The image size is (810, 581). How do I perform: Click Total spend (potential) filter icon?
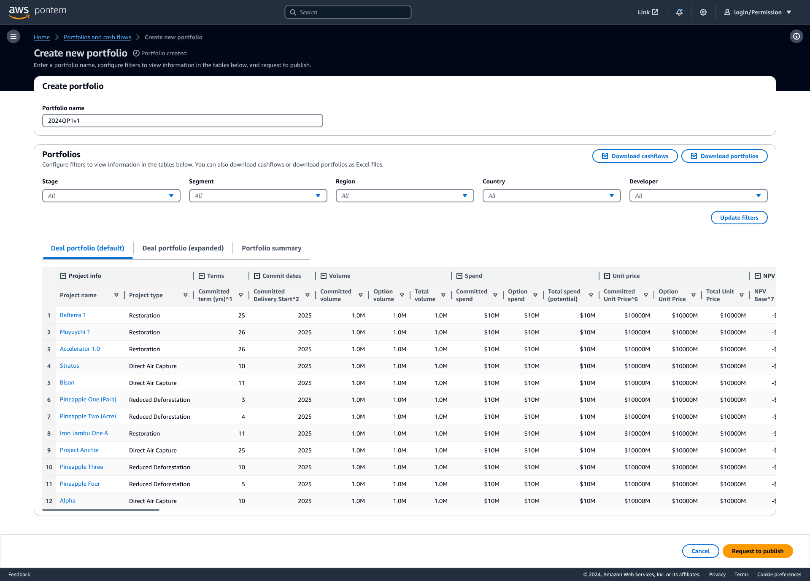click(x=591, y=295)
